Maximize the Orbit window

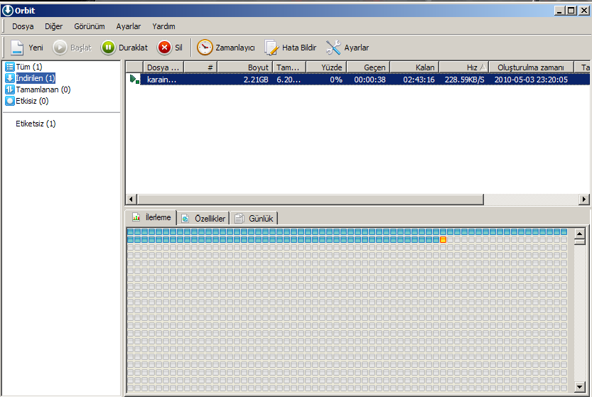pos(571,11)
